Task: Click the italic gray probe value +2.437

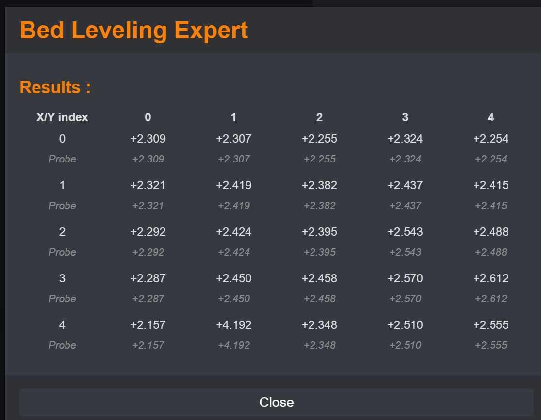Action: click(x=405, y=206)
